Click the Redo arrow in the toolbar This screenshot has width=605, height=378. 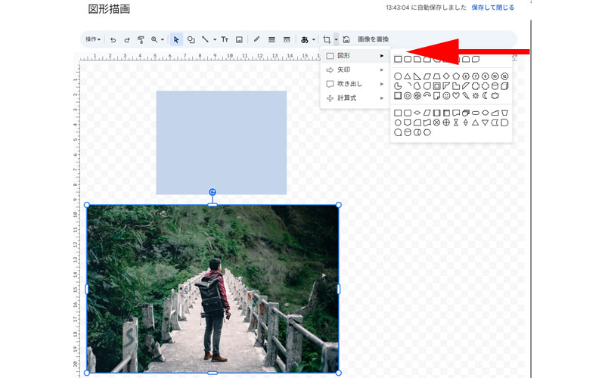[x=126, y=40]
